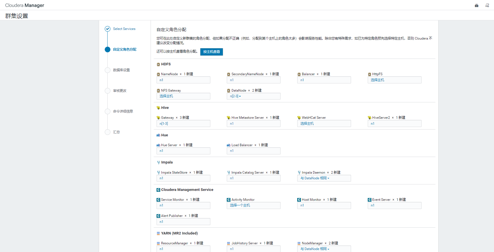Click the Hue service icon
This screenshot has height=252, width=494.
point(158,135)
